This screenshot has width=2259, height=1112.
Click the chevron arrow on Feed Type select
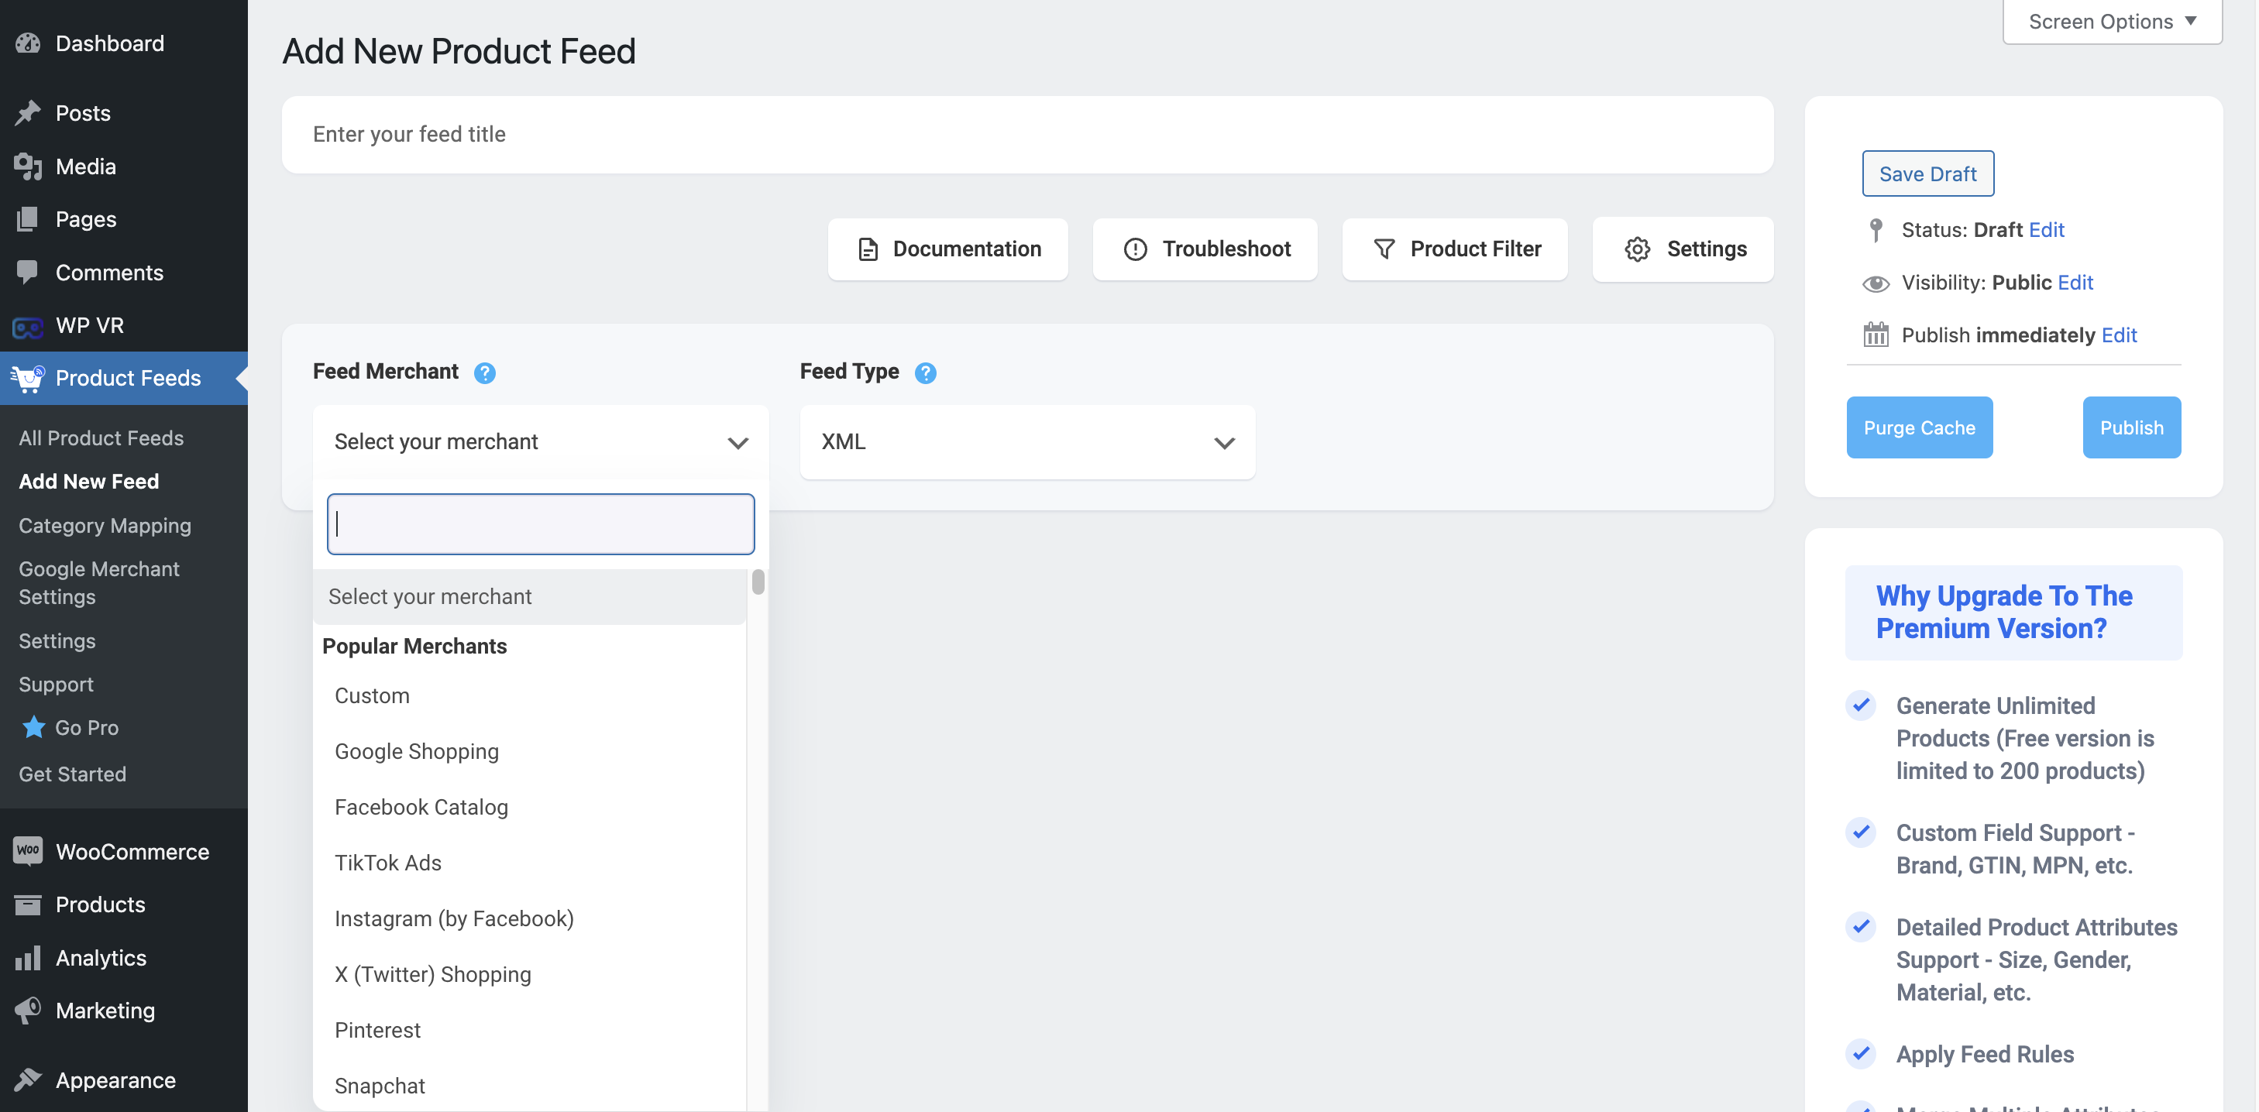[1224, 444]
